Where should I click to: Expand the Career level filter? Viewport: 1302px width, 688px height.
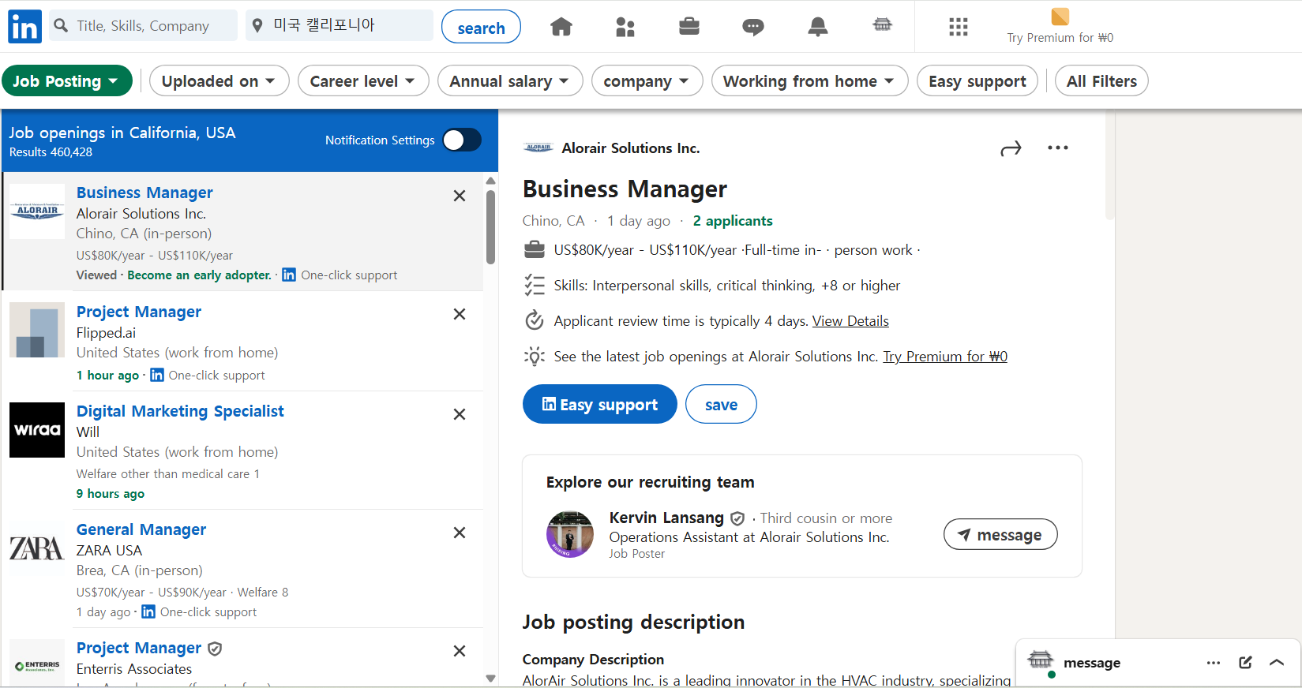click(x=362, y=80)
